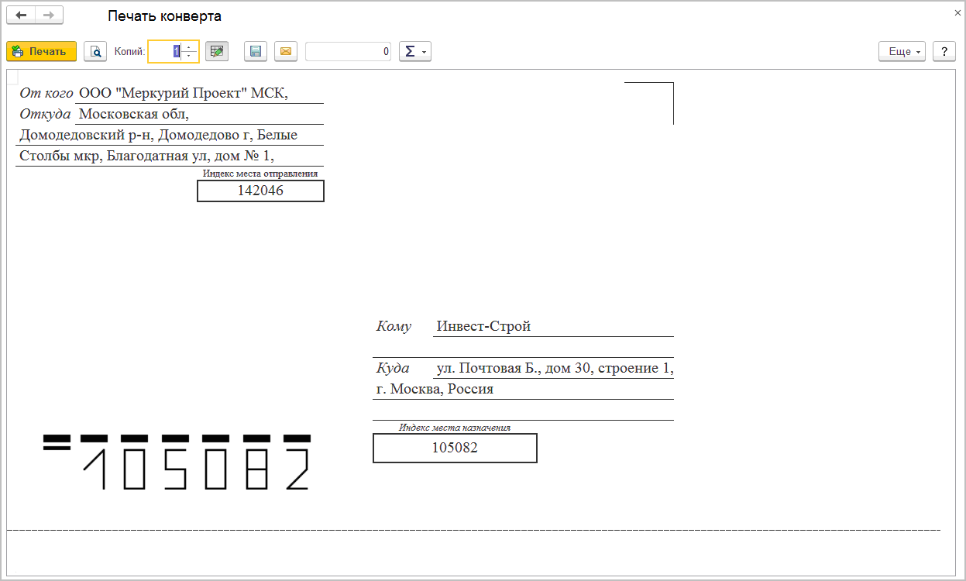Screen dimensions: 966x581
Task: Toggle the edit mode table-pencil icon
Action: pyautogui.click(x=216, y=51)
